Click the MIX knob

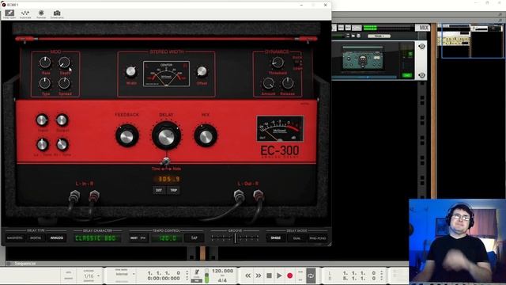click(206, 136)
